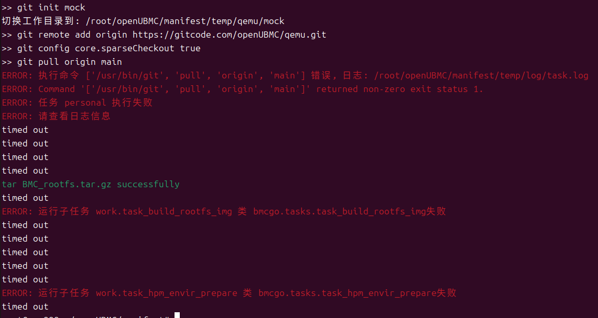Click 'git config core.sparseCheckout true' line
Viewport: 598px width, 318px height.
tap(101, 48)
